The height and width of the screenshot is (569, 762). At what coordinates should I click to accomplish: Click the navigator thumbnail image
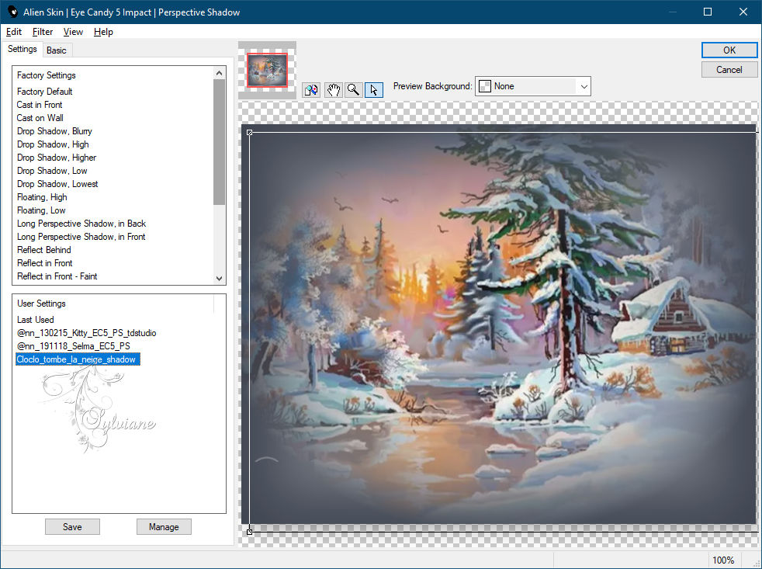267,70
